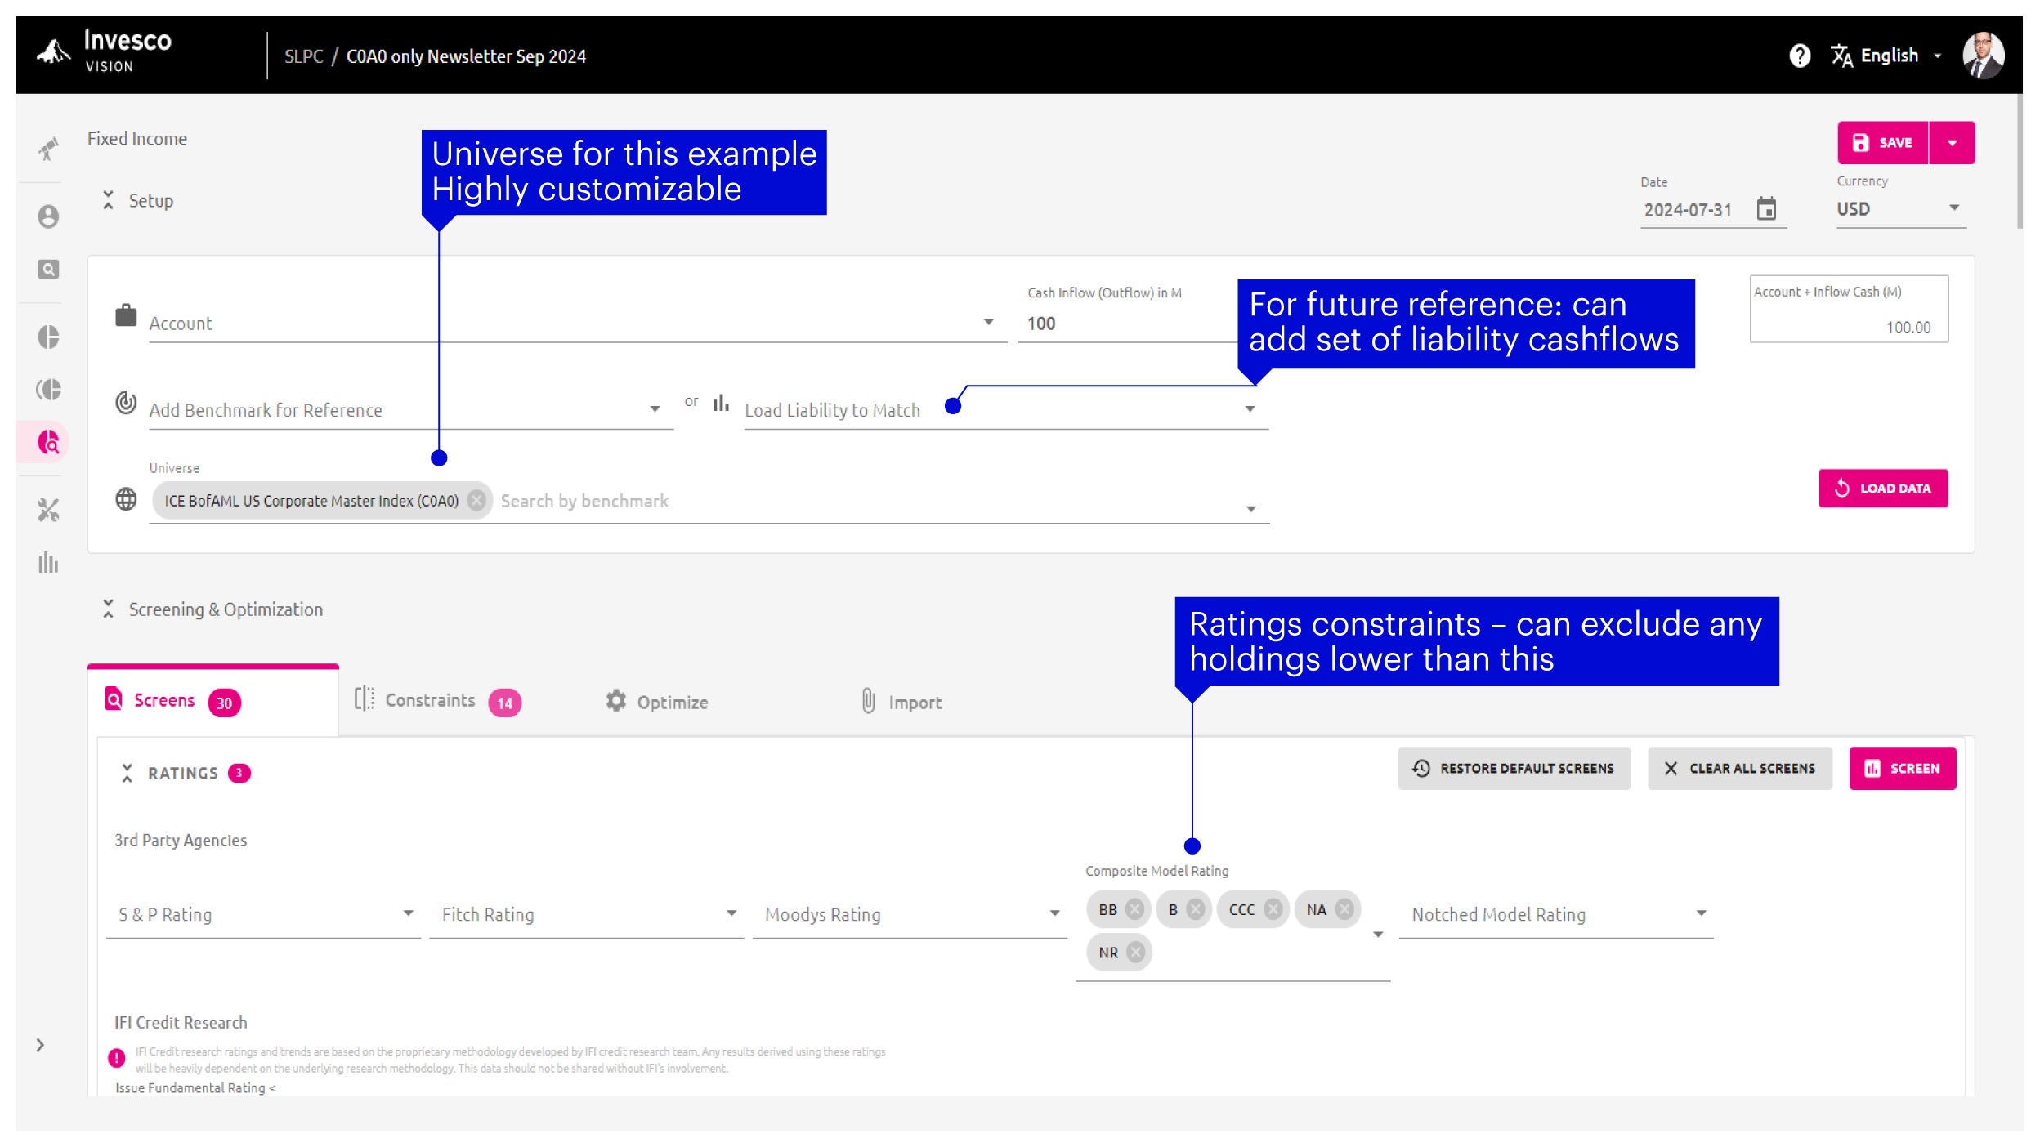Switch to the Import tab
Viewport: 2040px width, 1147px height.
click(901, 702)
